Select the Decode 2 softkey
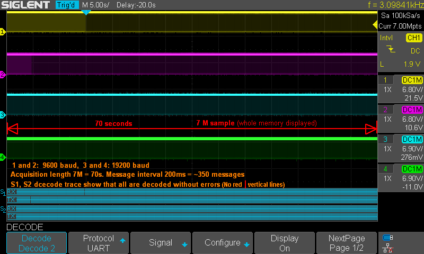The width and height of the screenshot is (424, 254). 37,243
